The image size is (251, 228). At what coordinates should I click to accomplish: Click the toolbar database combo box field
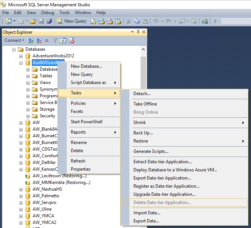coord(236,21)
